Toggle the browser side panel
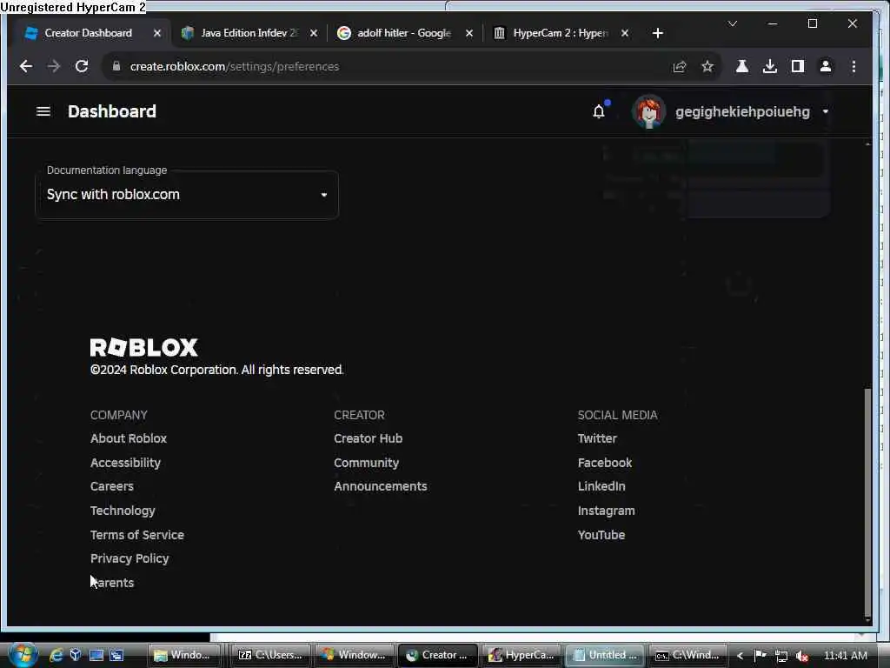 798,66
